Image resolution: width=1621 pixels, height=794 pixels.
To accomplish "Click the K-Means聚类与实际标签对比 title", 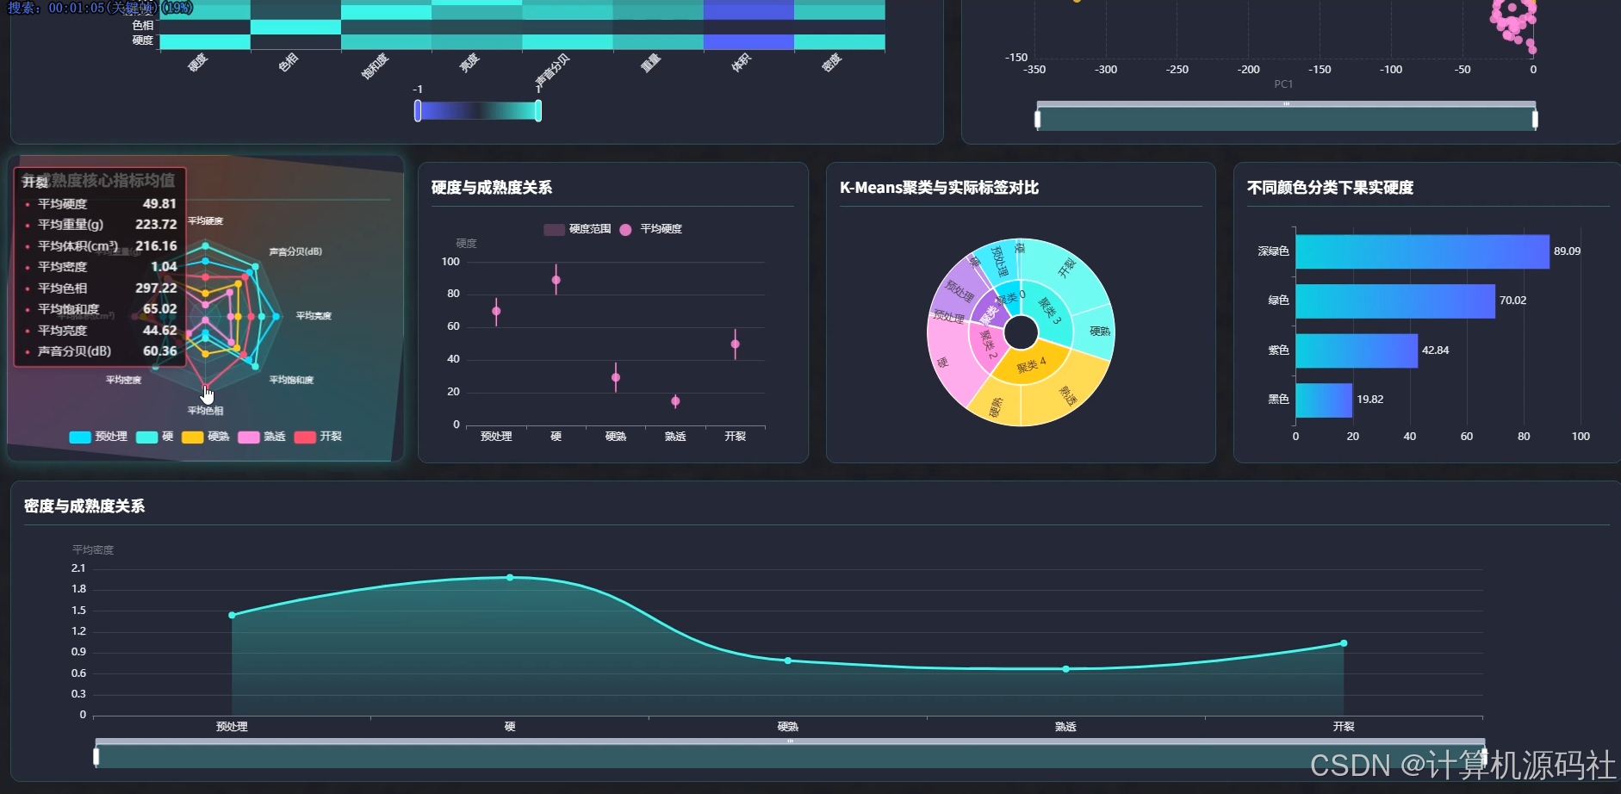I will point(940,188).
